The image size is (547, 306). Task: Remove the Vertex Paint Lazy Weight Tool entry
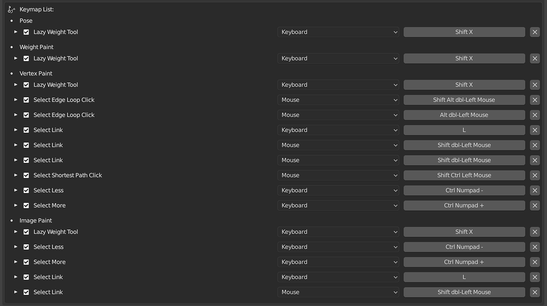click(x=535, y=85)
